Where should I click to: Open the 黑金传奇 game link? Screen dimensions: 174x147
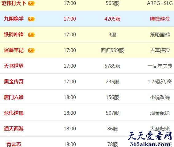click(x=14, y=81)
